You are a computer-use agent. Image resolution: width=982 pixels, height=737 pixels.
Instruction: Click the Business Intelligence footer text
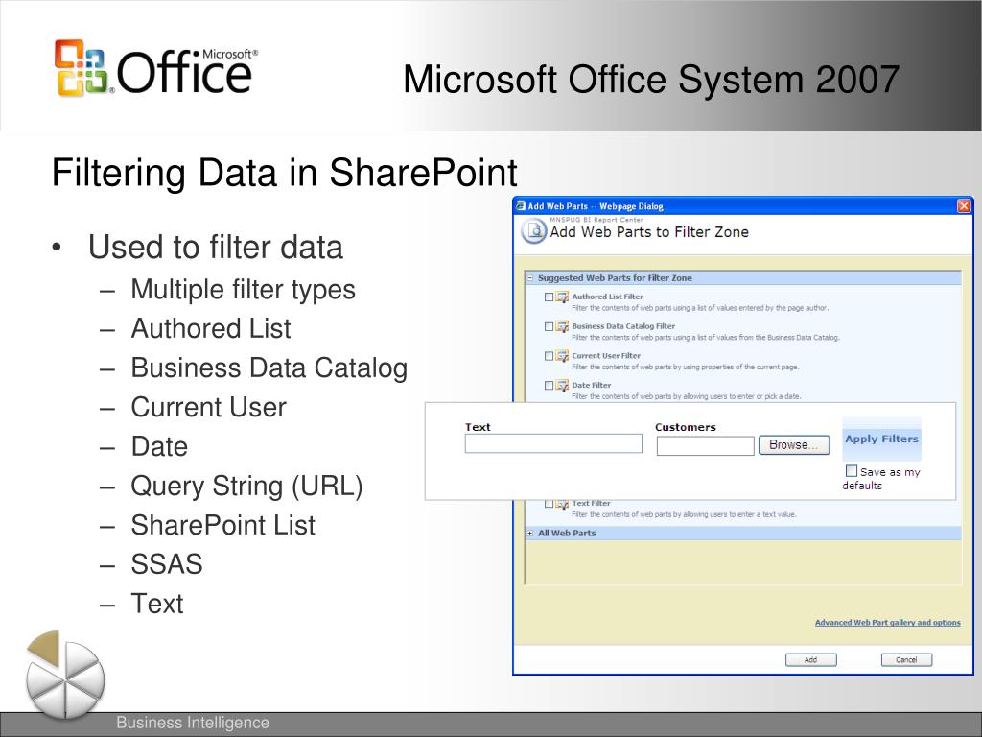[x=193, y=723]
